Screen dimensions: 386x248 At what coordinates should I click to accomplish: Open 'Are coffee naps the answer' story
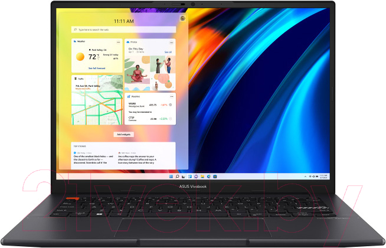click(x=137, y=159)
